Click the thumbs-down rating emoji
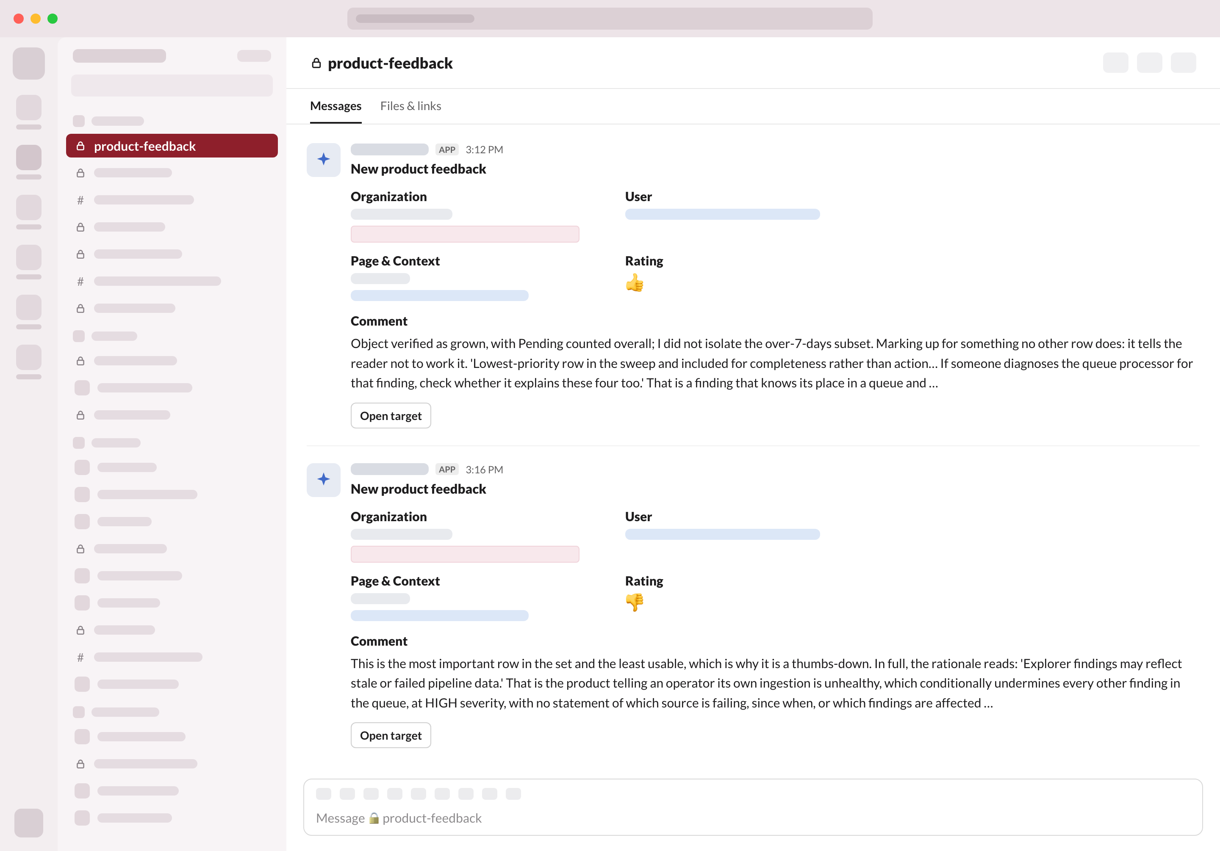The height and width of the screenshot is (851, 1220). [635, 602]
